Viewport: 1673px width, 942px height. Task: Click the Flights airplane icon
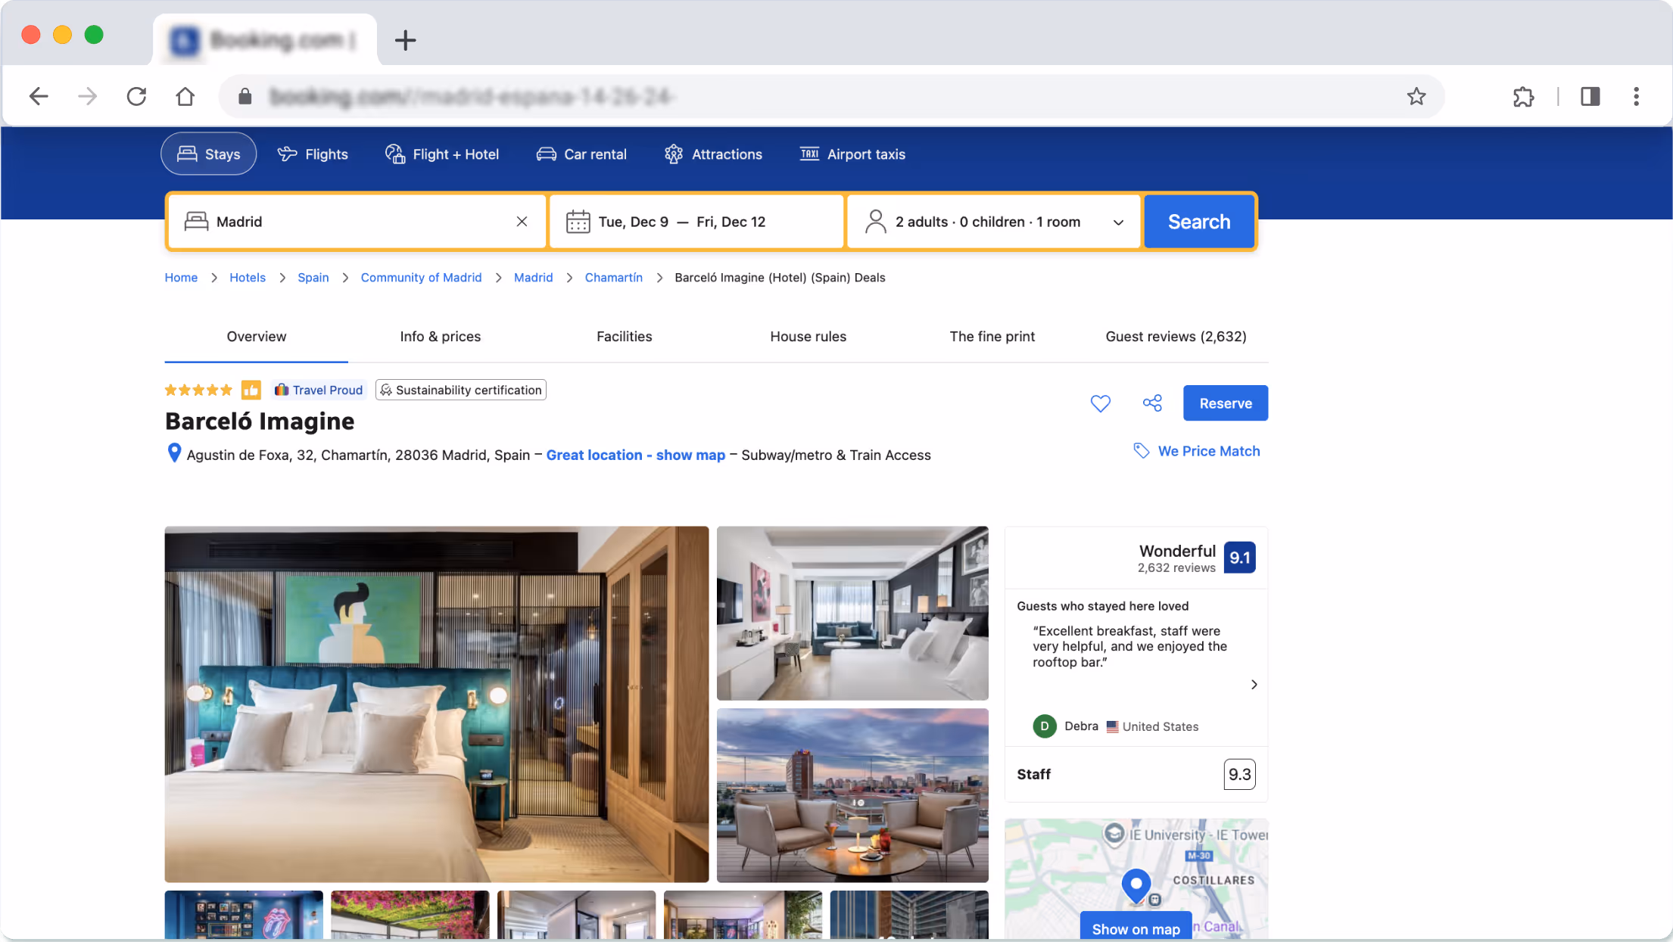[287, 154]
